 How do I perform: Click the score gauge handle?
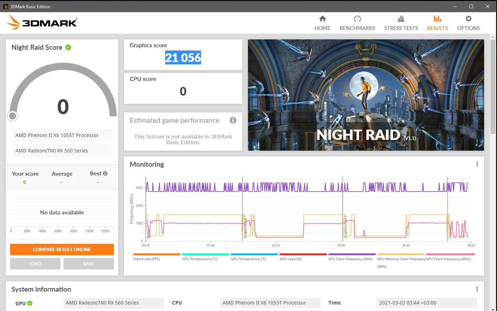[13, 116]
